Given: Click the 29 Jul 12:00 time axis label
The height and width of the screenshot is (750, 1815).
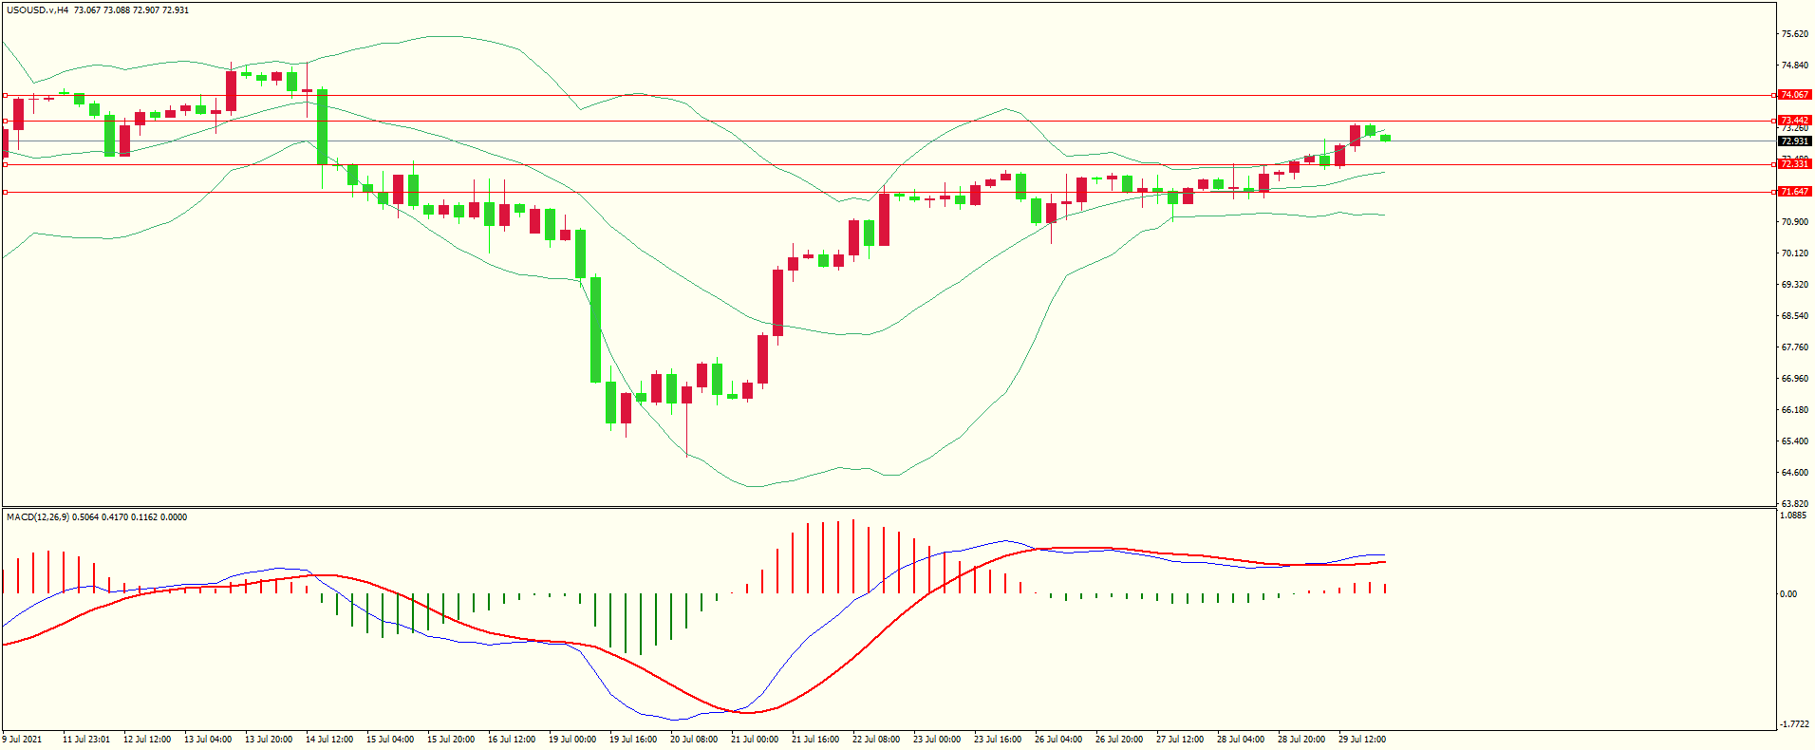Looking at the screenshot, I should click(x=1362, y=740).
